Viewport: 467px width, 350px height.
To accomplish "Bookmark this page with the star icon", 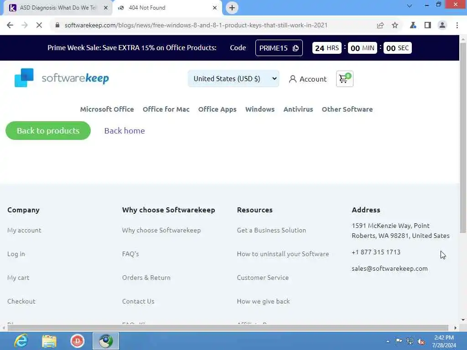I will (395, 26).
